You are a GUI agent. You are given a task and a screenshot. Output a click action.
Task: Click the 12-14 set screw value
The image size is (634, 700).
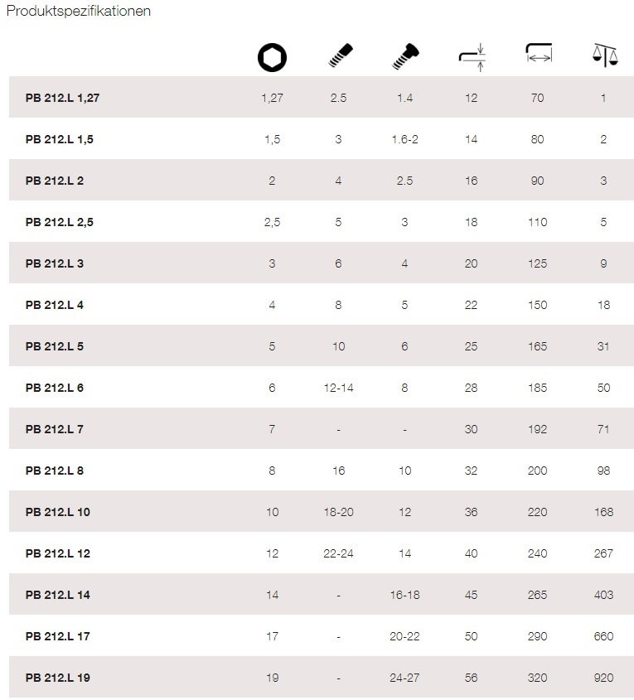338,388
